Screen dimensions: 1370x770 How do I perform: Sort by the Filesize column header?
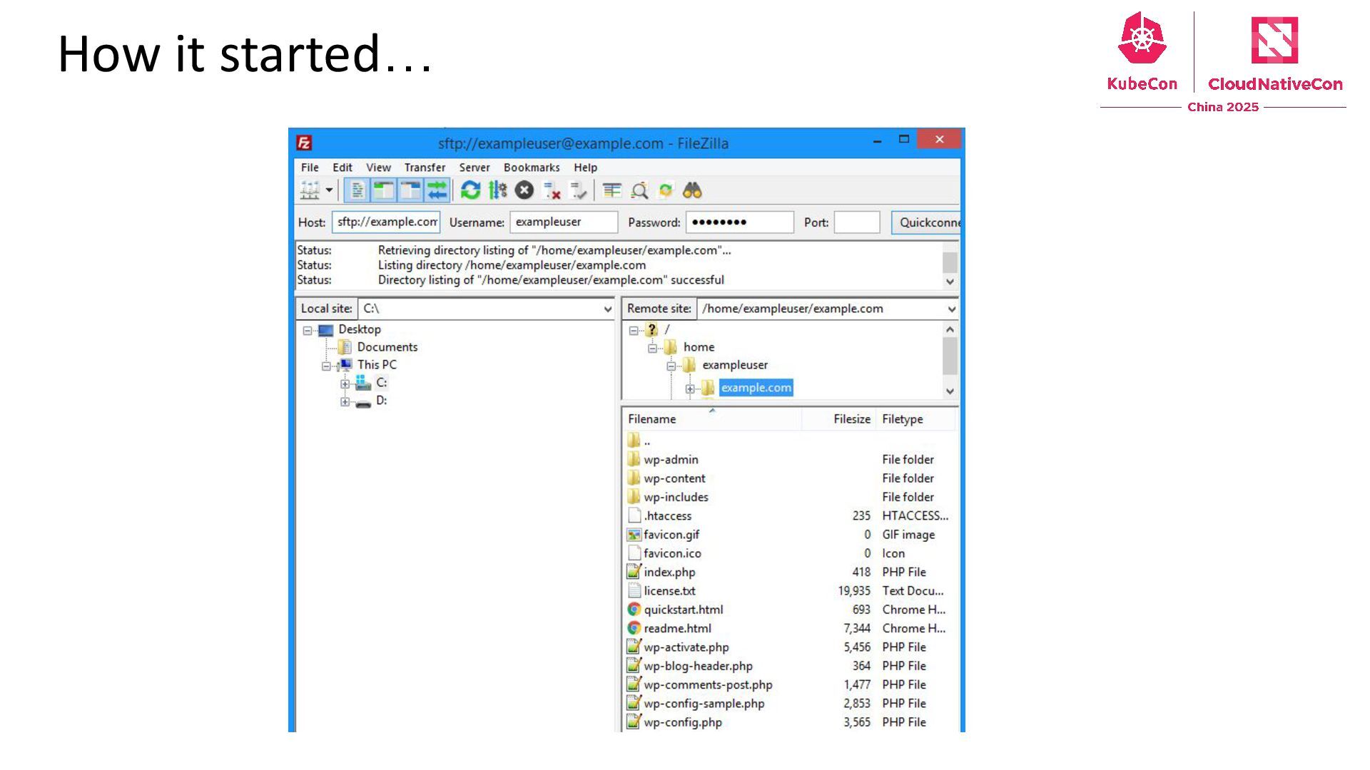(x=851, y=419)
